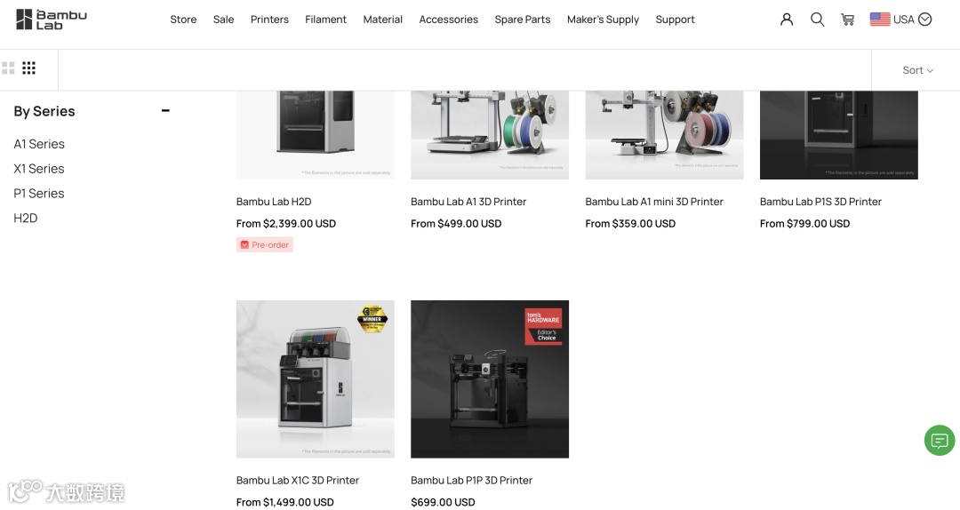Select the H2D series filter
This screenshot has width=960, height=510.
coord(26,218)
